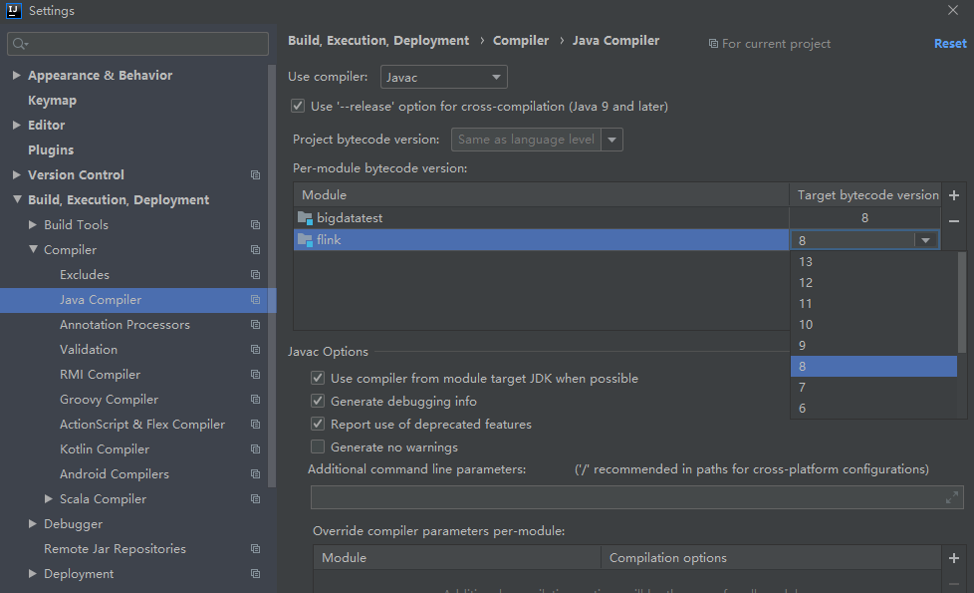Viewport: 974px width, 593px height.
Task: Click project-level icon next to Groovy Compiler
Action: click(x=255, y=399)
